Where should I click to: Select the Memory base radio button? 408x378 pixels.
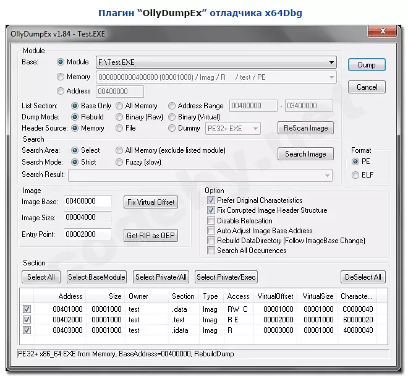[x=61, y=77]
